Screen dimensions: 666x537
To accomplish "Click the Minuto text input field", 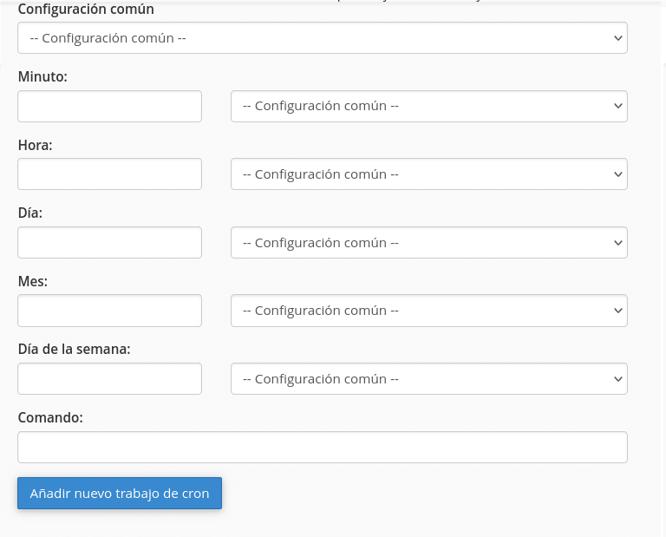I will [109, 107].
